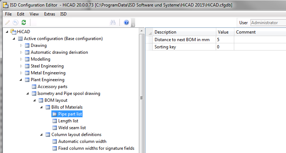This screenshot has height=153, width=286.
Task: Click the Weld seam list table icon
Action: click(55, 128)
